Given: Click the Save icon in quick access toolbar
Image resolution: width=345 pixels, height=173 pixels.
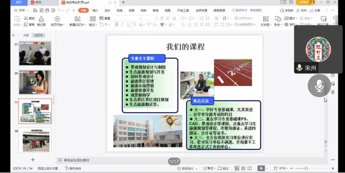Looking at the screenshot, I should point(35,11).
